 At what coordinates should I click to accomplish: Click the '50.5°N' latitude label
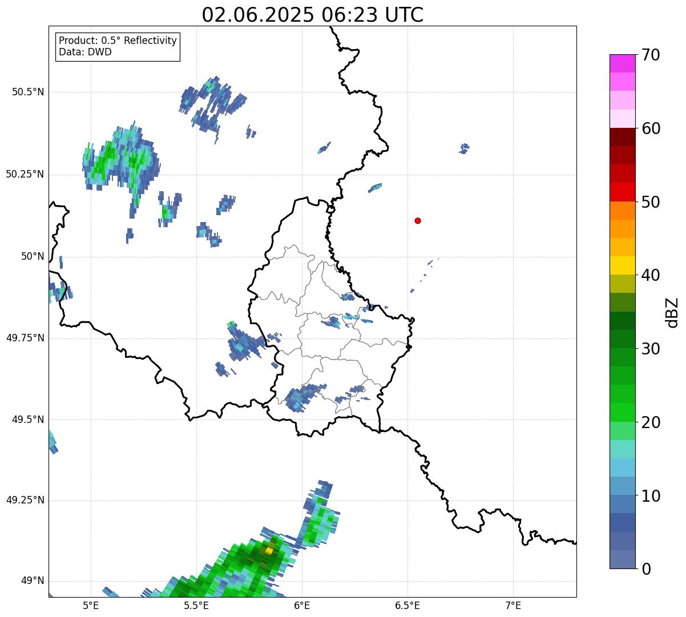tap(28, 92)
